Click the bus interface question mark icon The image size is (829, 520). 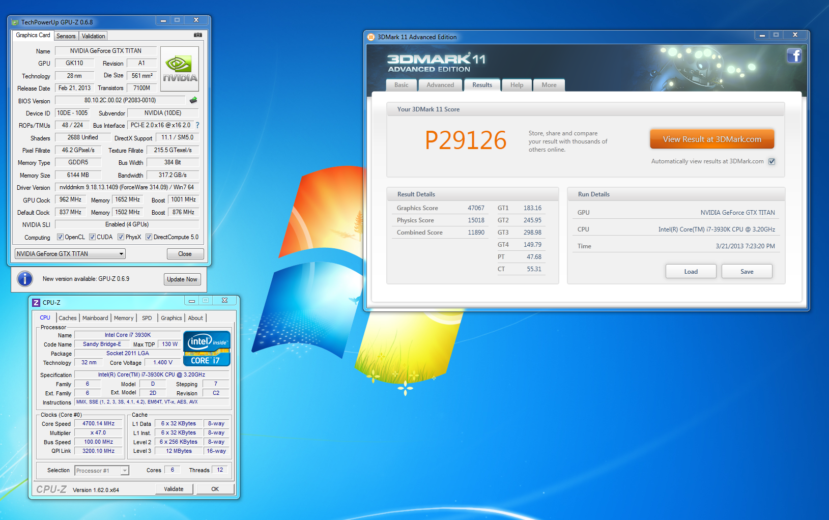pos(197,125)
